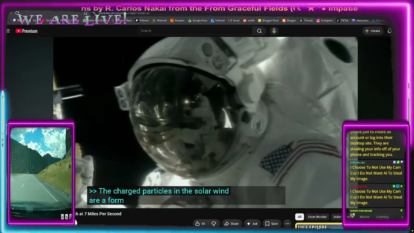Open the Blogger bookmark
The width and height of the screenshot is (414, 233).
(x=289, y=20)
